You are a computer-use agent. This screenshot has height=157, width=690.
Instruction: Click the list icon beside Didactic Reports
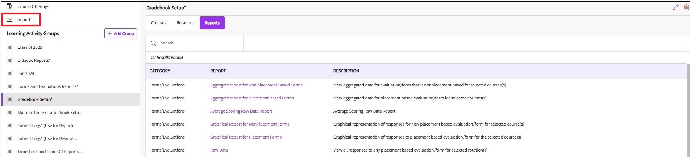(x=10, y=60)
